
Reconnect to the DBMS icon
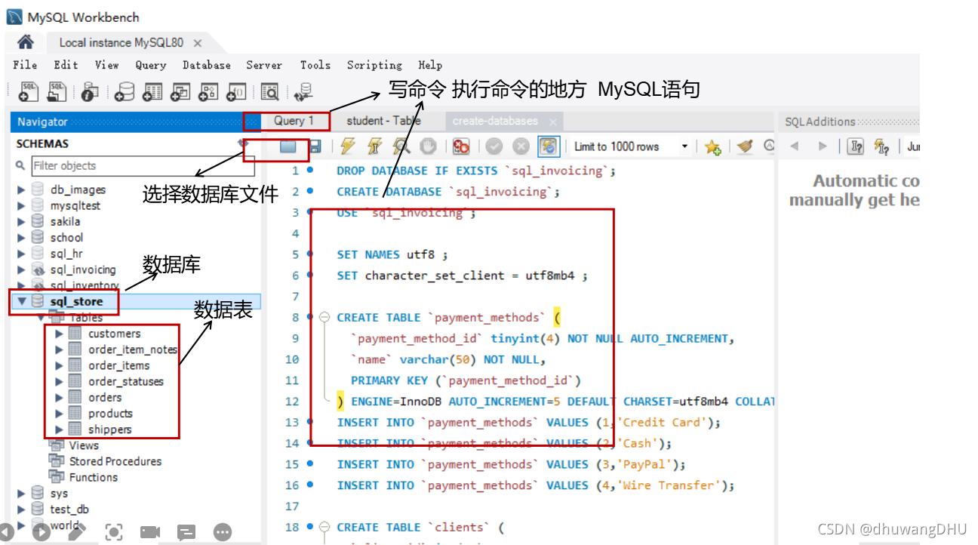pos(303,91)
